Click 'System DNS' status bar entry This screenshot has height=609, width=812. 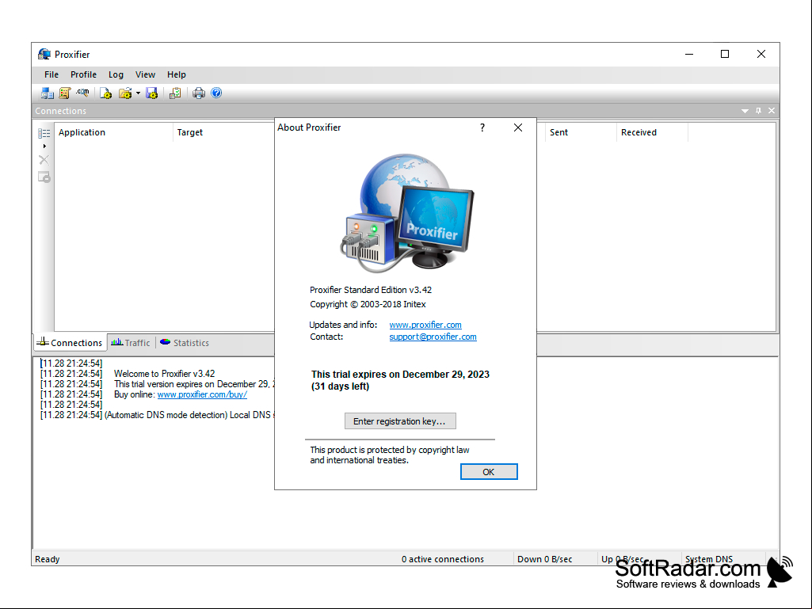click(709, 559)
